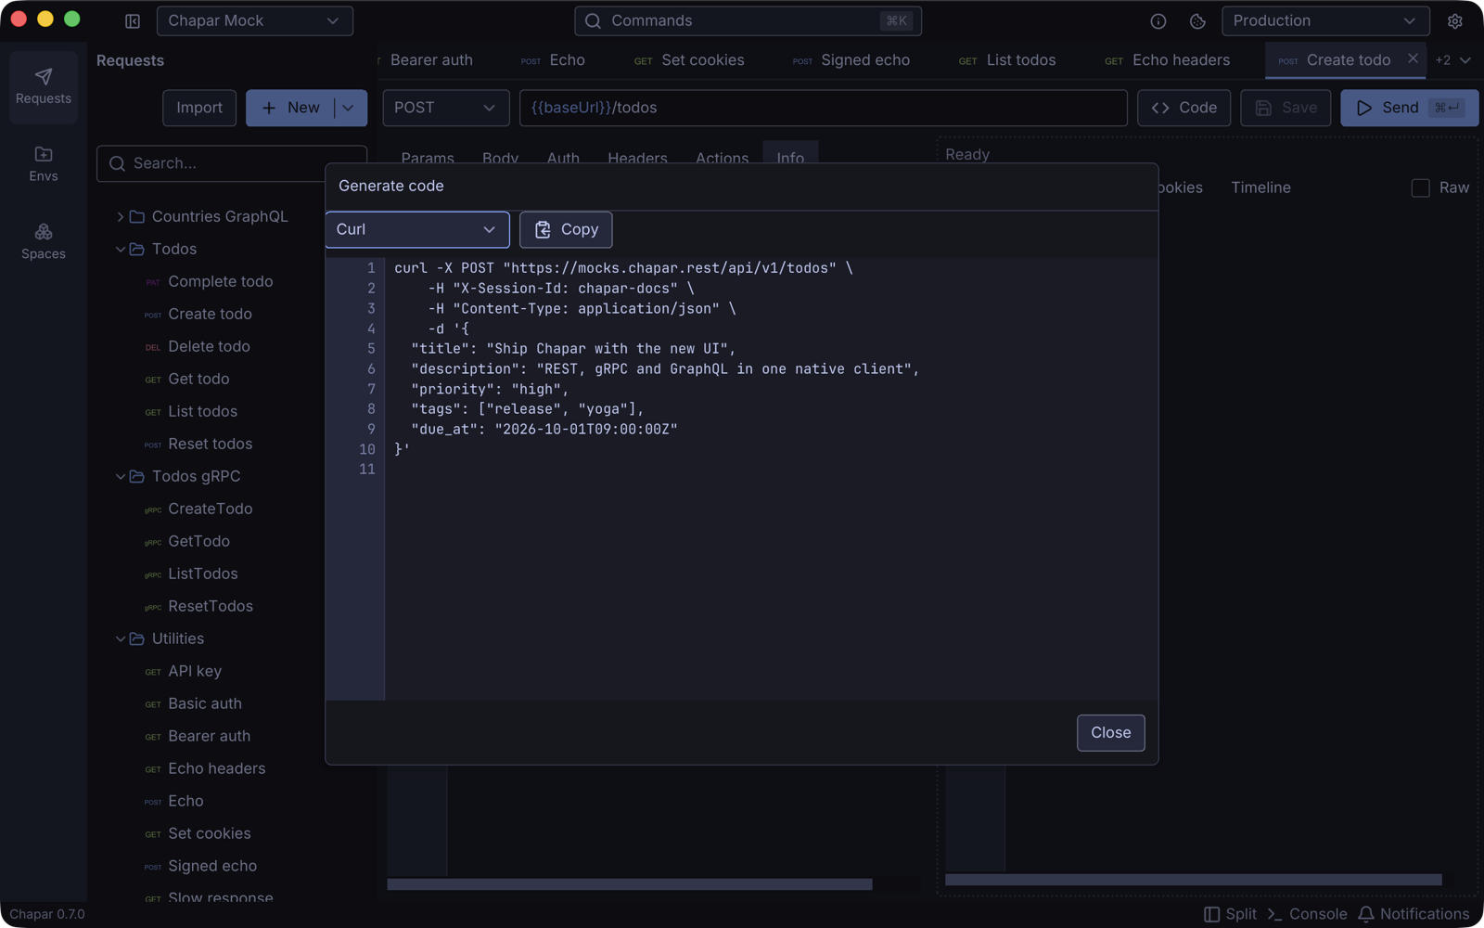
Task: Open the Console in status bar
Action: click(1307, 914)
